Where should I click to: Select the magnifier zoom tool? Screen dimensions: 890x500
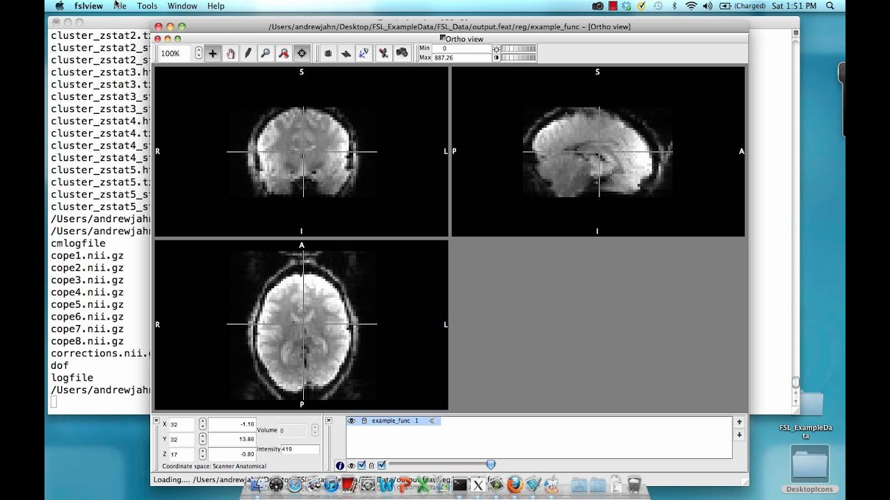(x=265, y=53)
